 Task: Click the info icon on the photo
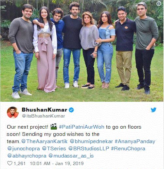point(159,4)
